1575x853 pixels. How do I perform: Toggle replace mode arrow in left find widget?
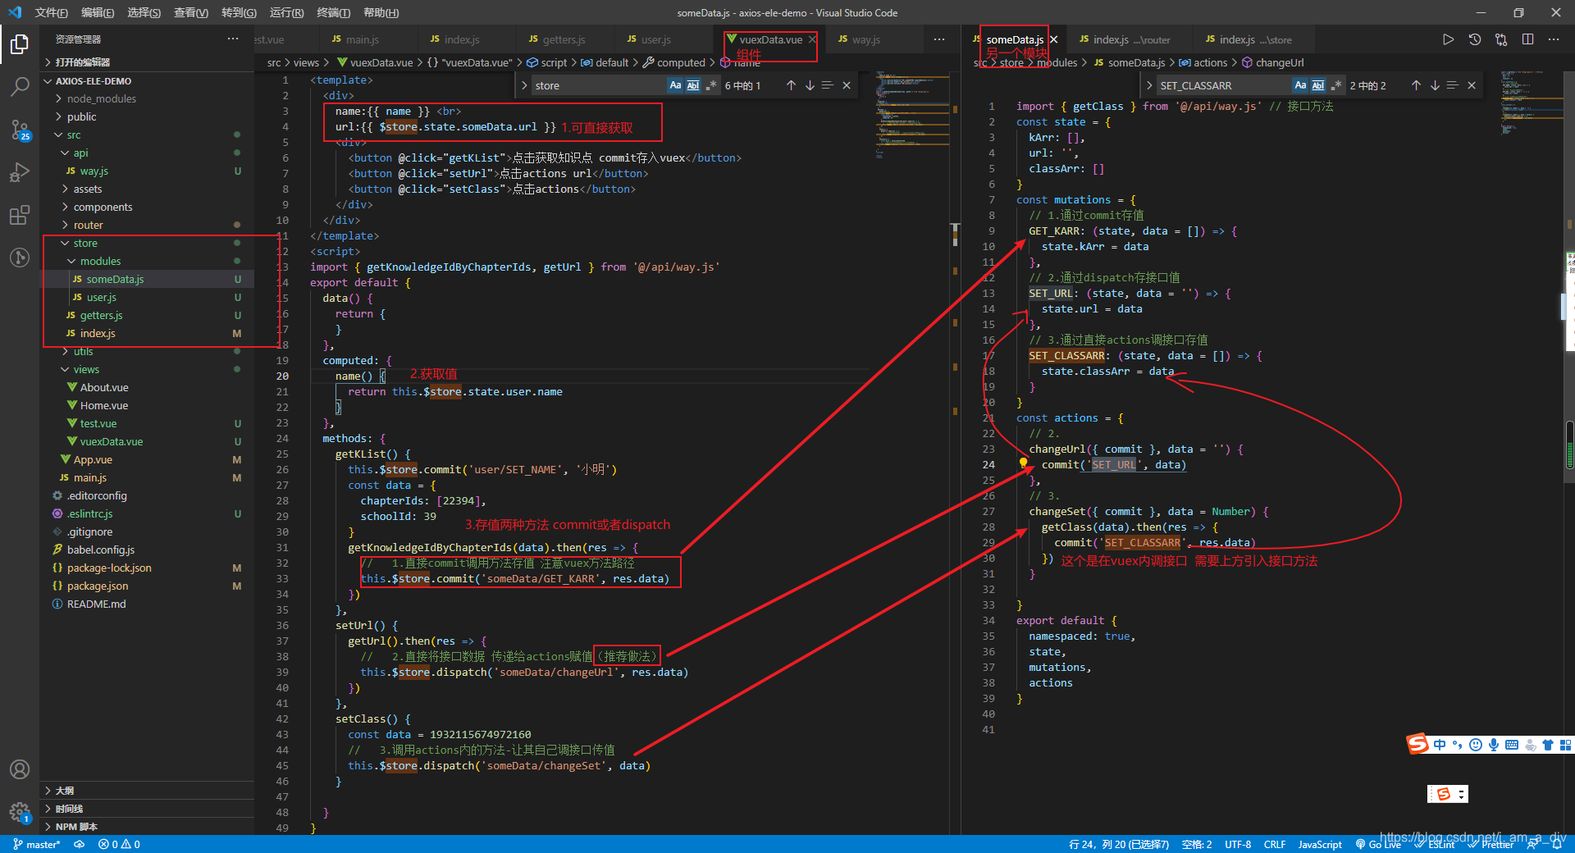(524, 85)
